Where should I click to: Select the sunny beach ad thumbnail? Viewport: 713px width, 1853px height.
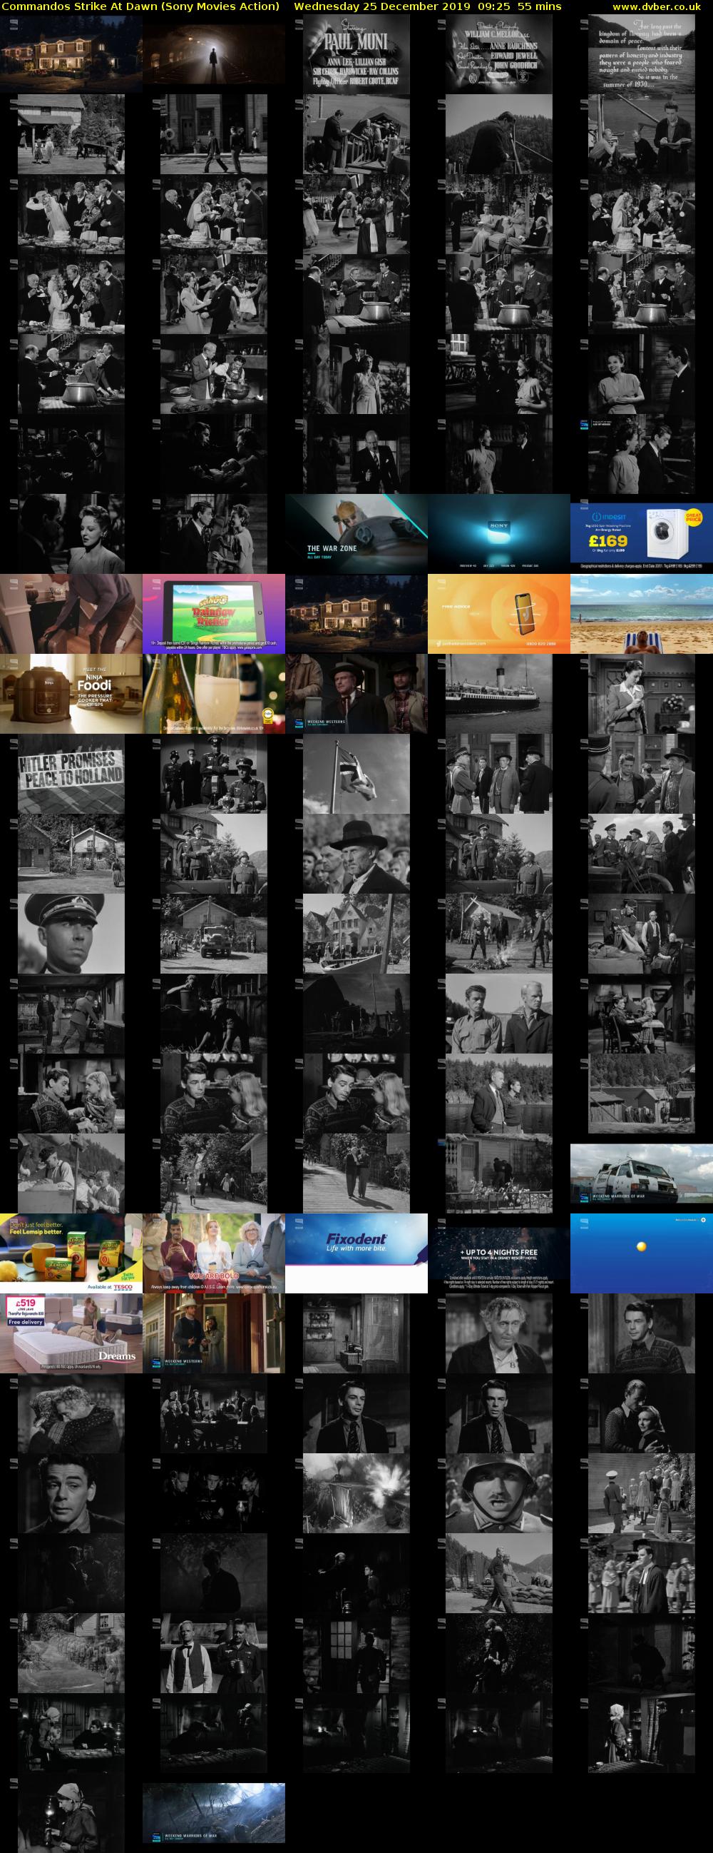tap(642, 614)
